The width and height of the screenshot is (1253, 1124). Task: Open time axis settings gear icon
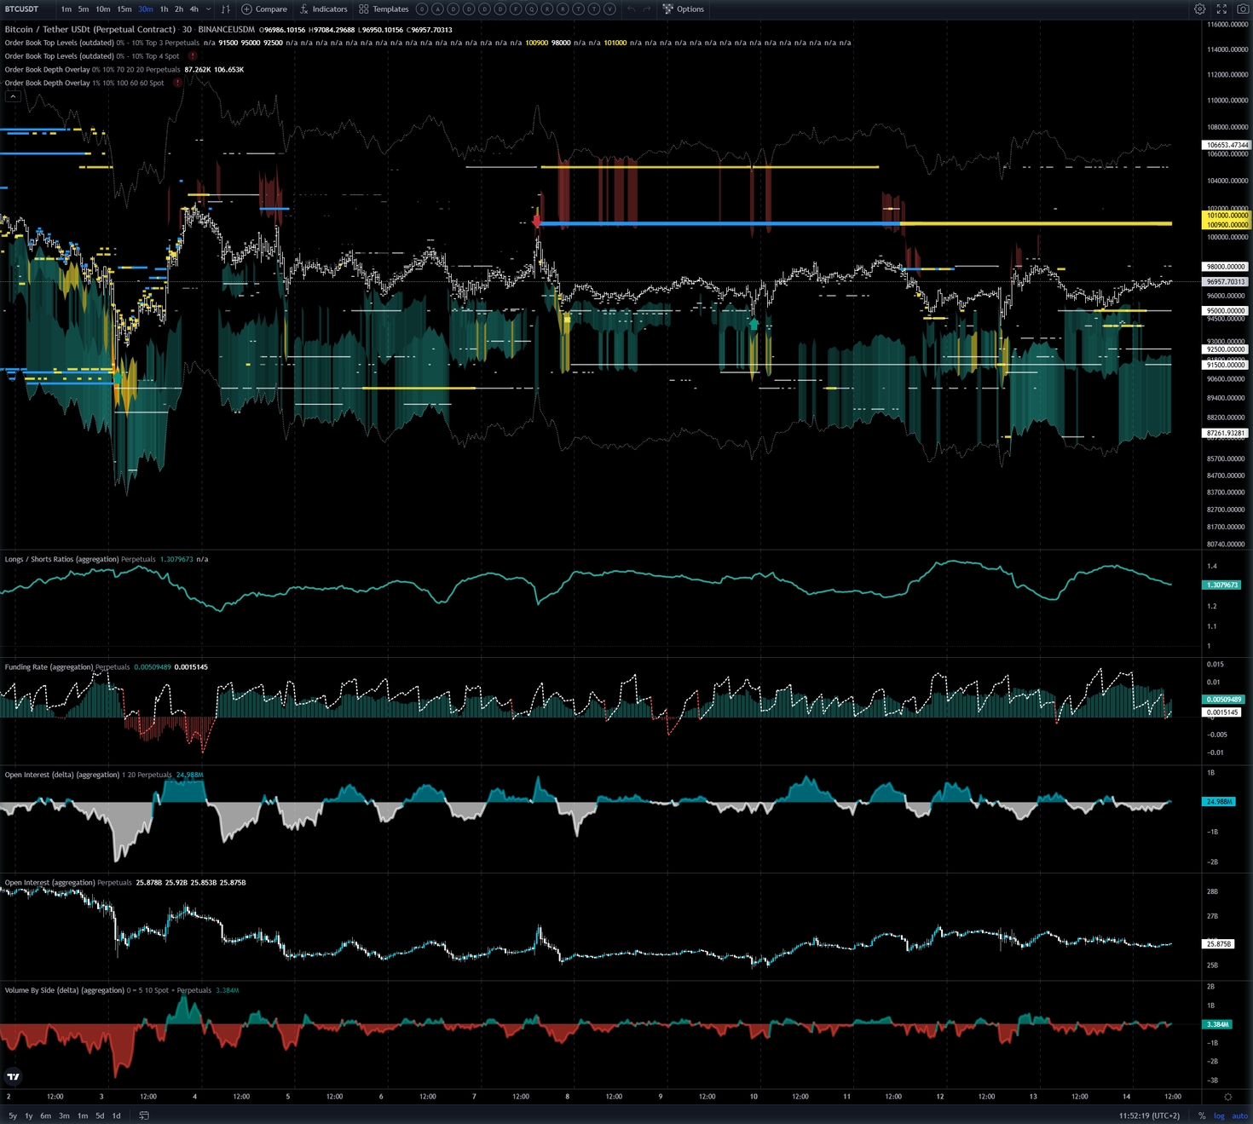coord(1227,1097)
